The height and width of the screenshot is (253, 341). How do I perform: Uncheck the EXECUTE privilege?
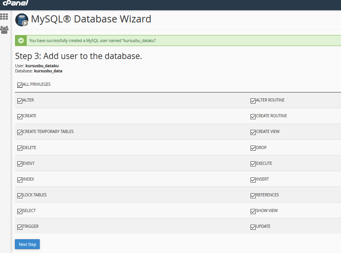click(253, 164)
